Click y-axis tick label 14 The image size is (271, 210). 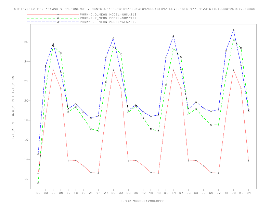pos(27,160)
